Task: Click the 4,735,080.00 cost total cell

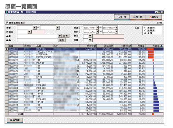Action: [x=105, y=63]
